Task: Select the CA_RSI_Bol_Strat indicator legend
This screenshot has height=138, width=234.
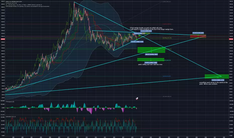Action: tap(24, 5)
